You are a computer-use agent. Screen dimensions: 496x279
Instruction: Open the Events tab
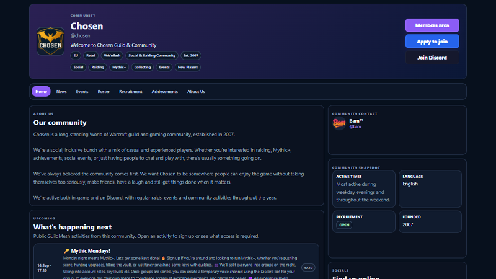tap(82, 91)
